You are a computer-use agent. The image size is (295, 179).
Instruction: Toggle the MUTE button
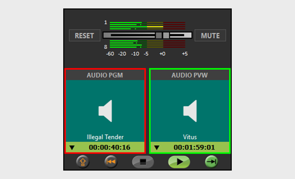[x=210, y=35]
